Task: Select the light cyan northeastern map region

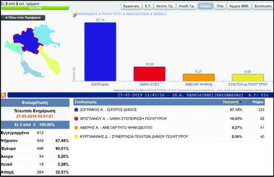Action: (x=45, y=35)
